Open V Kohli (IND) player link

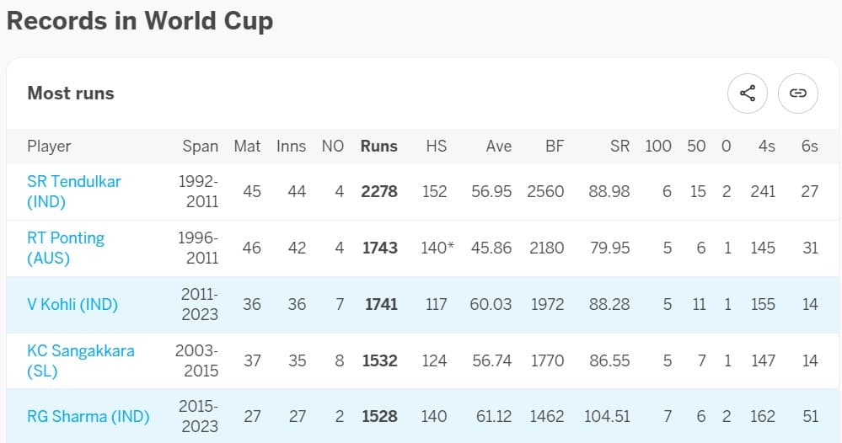(72, 304)
